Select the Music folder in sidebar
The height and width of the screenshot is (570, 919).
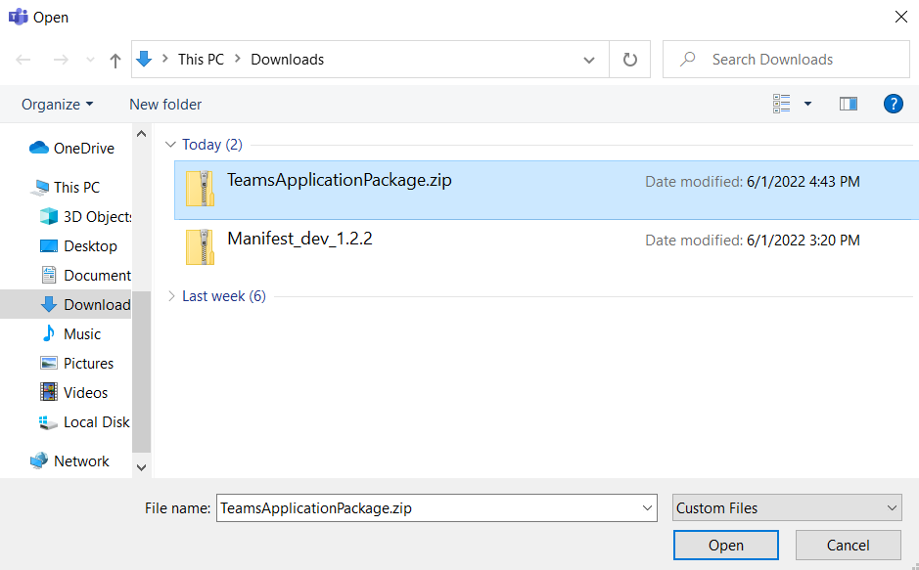82,334
